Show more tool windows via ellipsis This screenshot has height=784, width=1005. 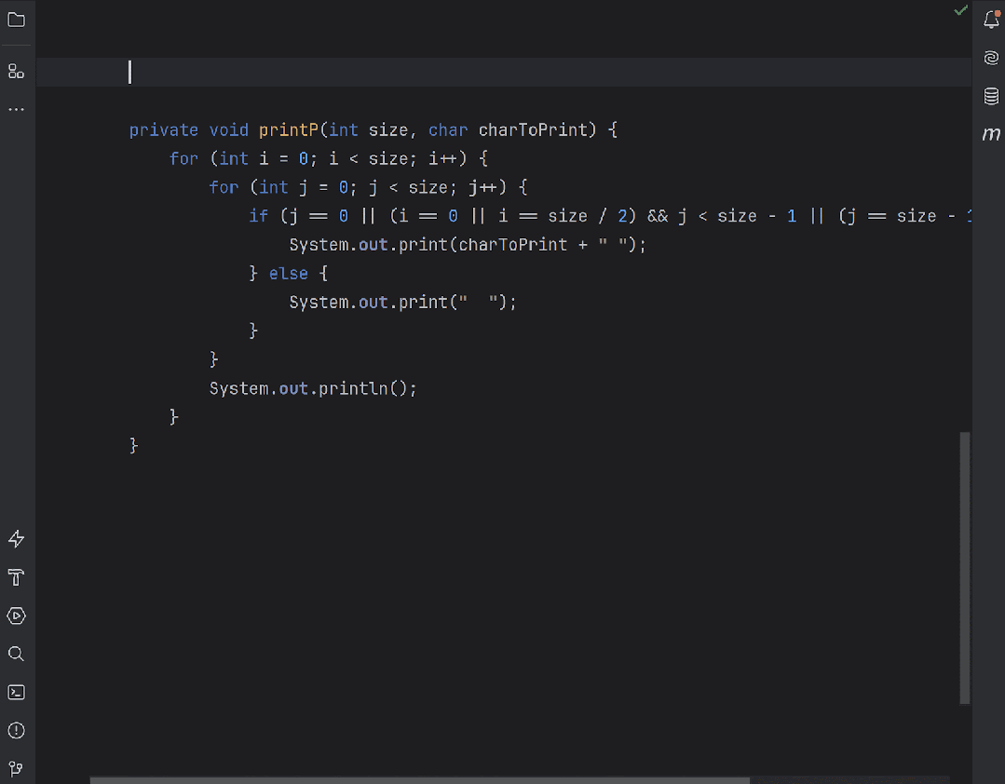[16, 110]
